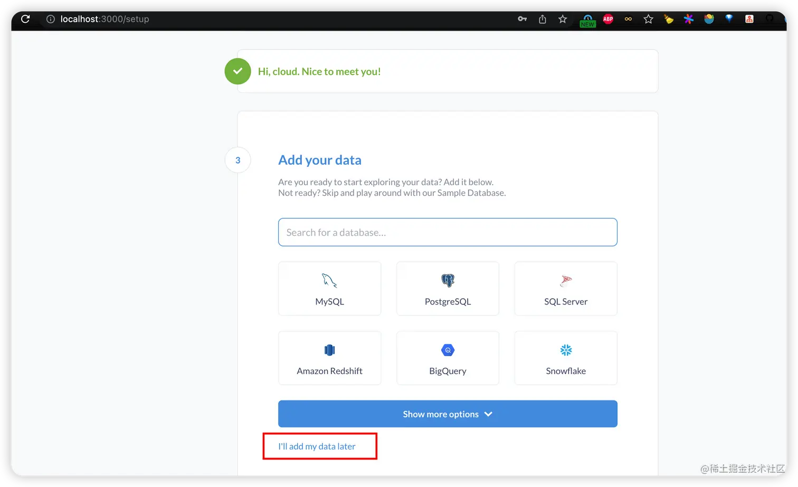798x487 pixels.
Task: Open the saved passwords key icon
Action: pyautogui.click(x=522, y=19)
